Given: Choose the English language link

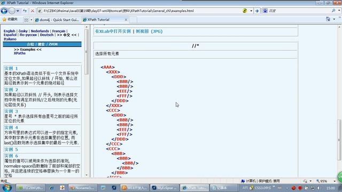Looking at the screenshot, I should [x=10, y=31].
